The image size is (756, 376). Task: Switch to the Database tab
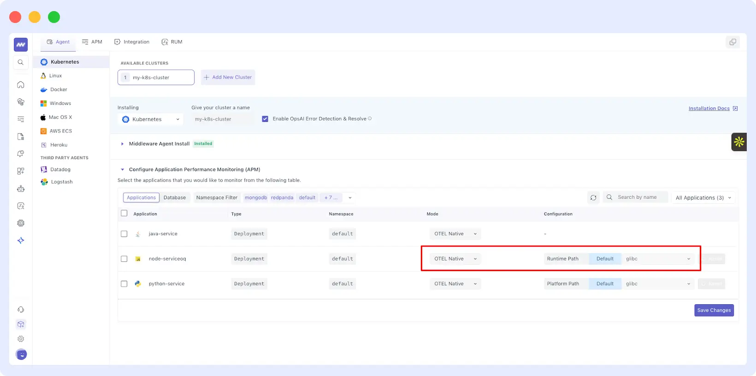point(175,197)
